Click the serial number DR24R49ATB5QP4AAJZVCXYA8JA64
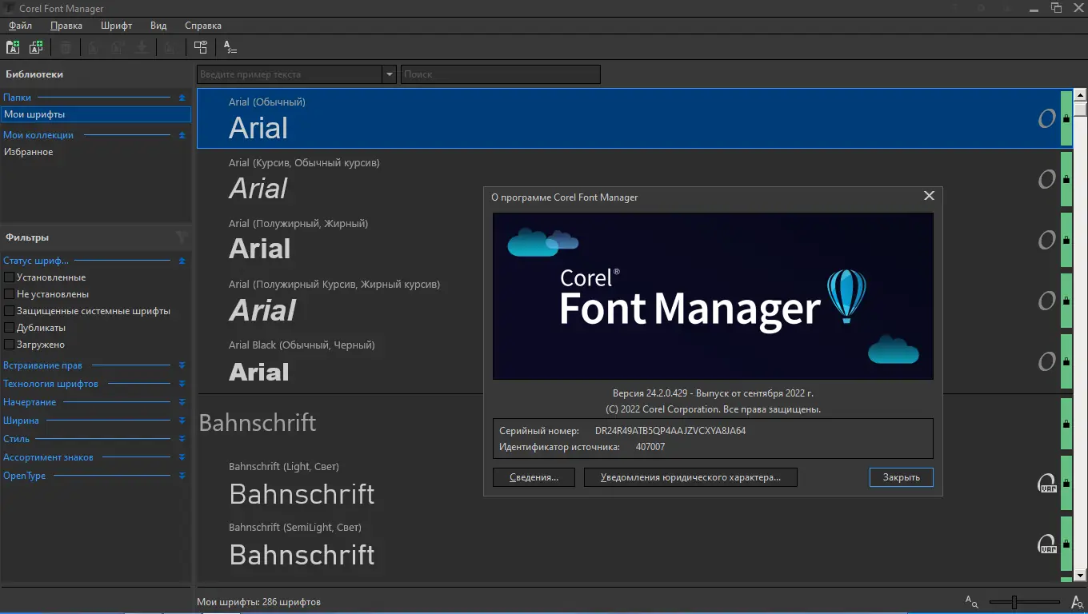The width and height of the screenshot is (1088, 614). pyautogui.click(x=670, y=431)
